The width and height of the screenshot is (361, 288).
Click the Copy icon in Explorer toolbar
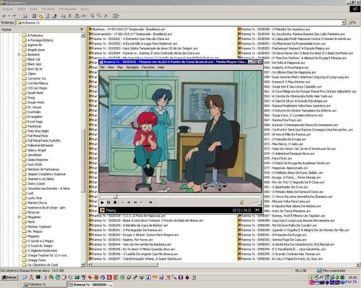[63, 16]
